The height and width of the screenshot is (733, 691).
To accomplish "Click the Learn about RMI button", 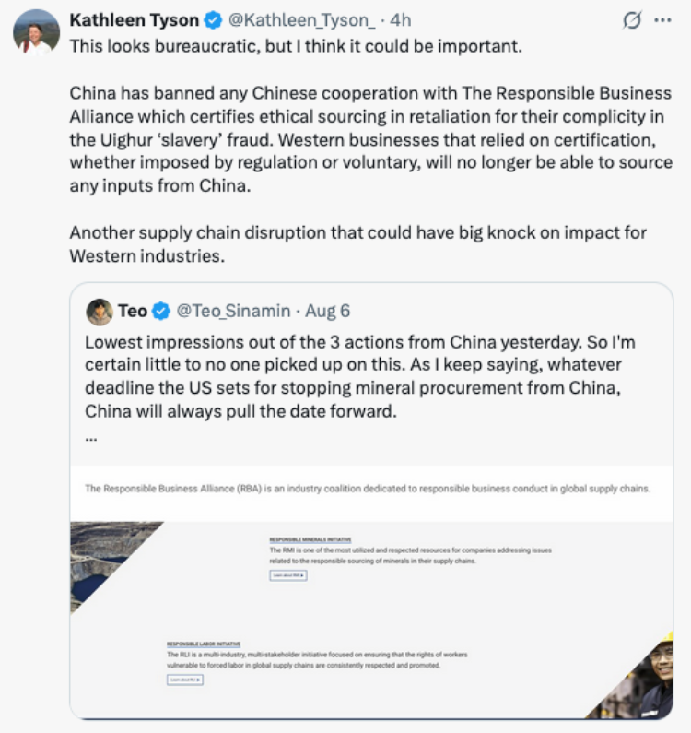I will tap(288, 575).
